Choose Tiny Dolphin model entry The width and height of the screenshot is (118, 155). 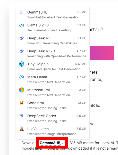click(53, 67)
